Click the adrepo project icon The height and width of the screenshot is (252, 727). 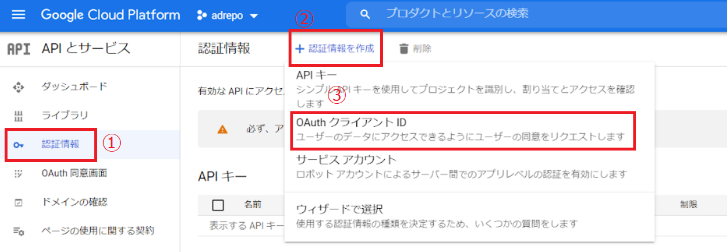[x=202, y=16]
